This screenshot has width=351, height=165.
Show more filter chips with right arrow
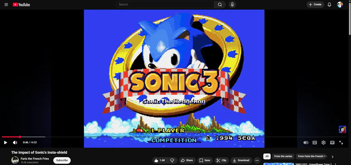332,156
